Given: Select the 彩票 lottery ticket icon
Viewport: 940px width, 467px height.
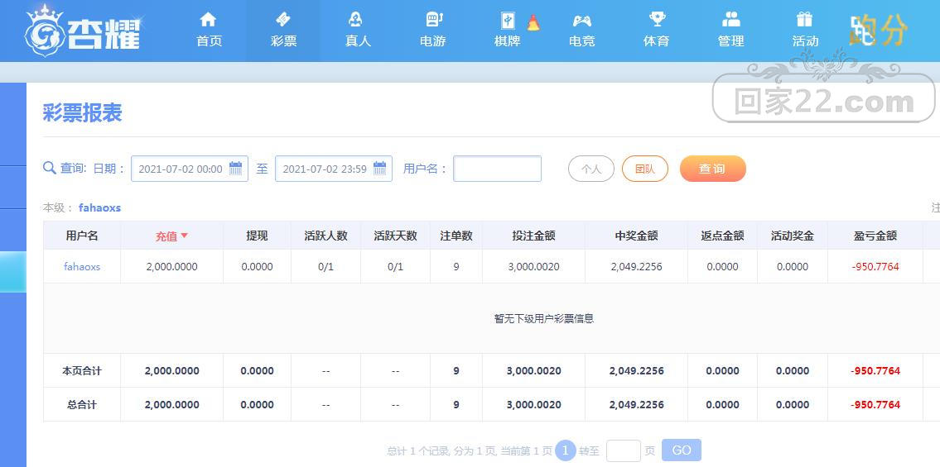Looking at the screenshot, I should (283, 20).
